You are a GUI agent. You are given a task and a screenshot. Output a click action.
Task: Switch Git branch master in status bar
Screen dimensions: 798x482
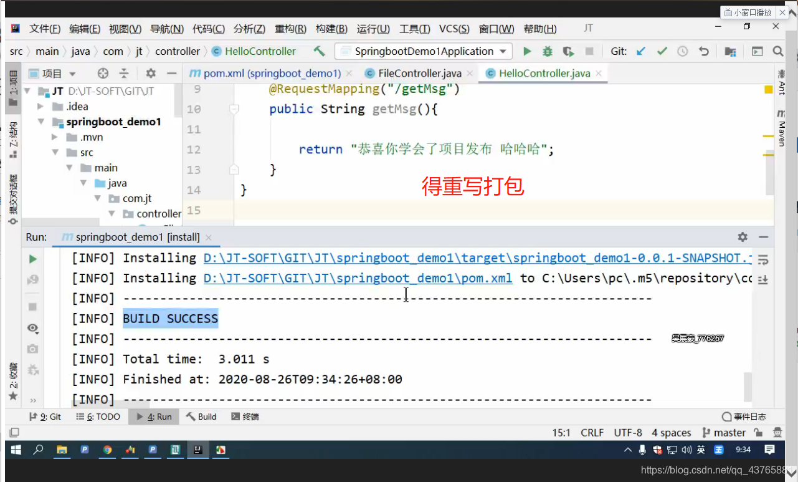coord(723,433)
